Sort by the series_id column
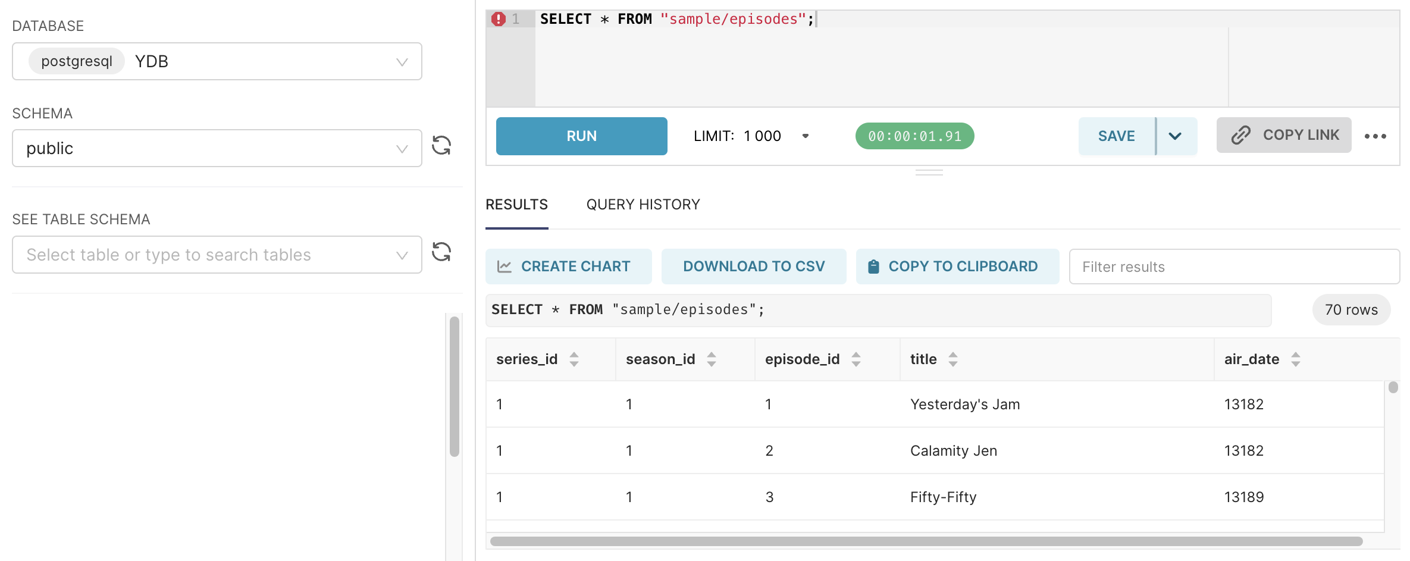 click(574, 359)
